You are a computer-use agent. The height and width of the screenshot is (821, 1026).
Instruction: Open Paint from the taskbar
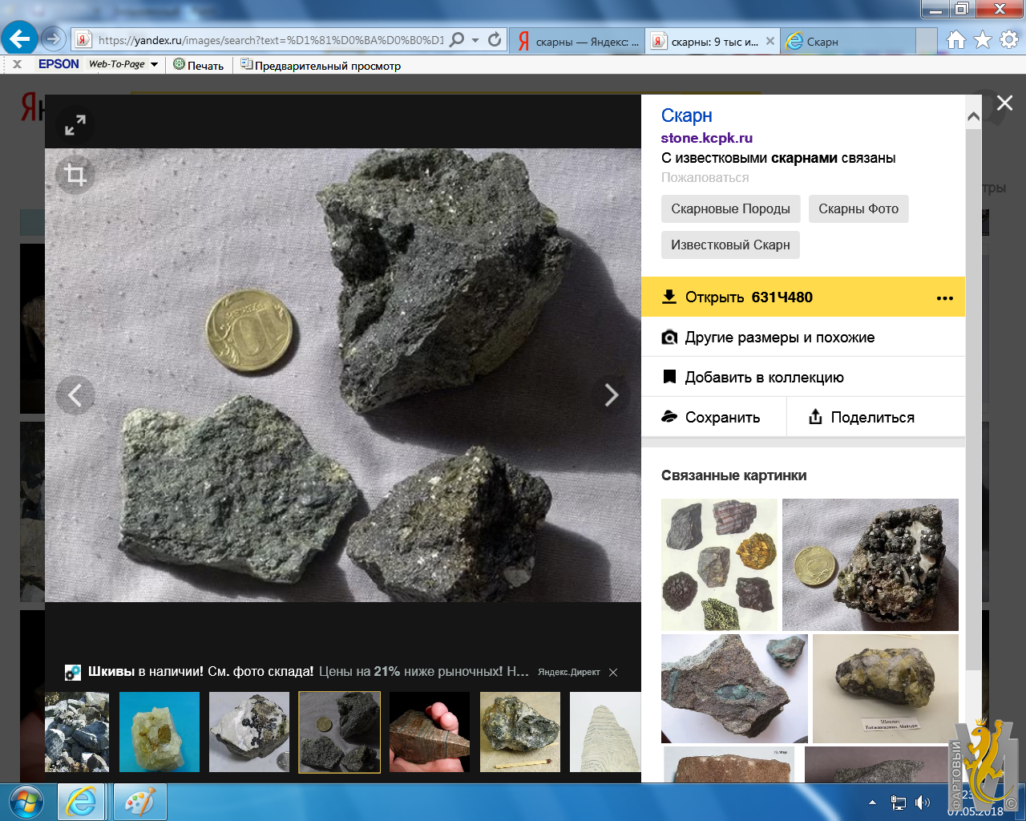140,802
